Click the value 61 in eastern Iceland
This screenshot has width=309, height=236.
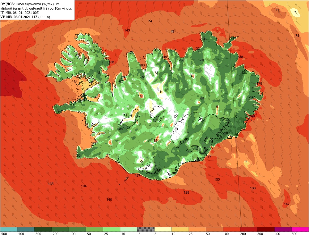click(218, 107)
